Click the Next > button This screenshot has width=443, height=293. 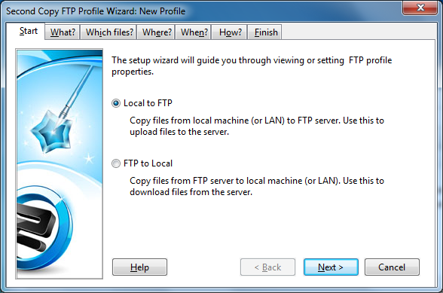[x=331, y=267]
